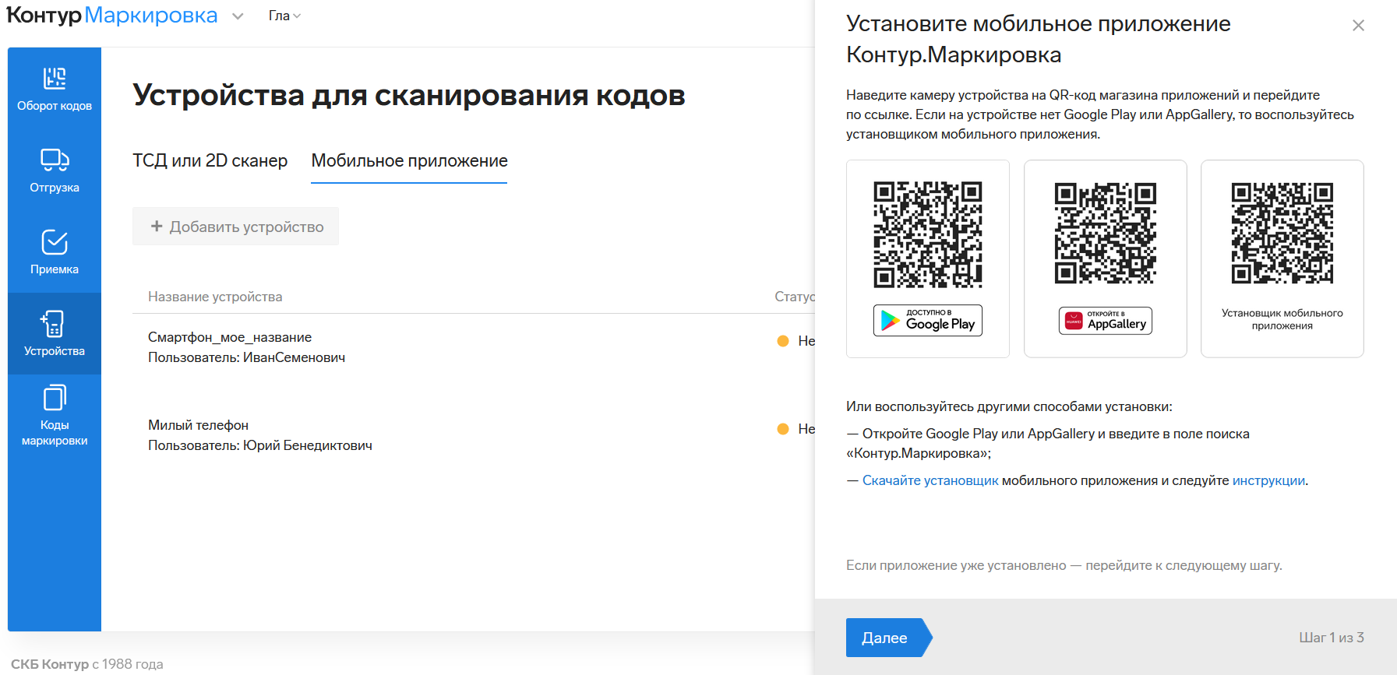Open the Оборот кодов sidebar section
This screenshot has height=675, width=1397.
click(55, 89)
